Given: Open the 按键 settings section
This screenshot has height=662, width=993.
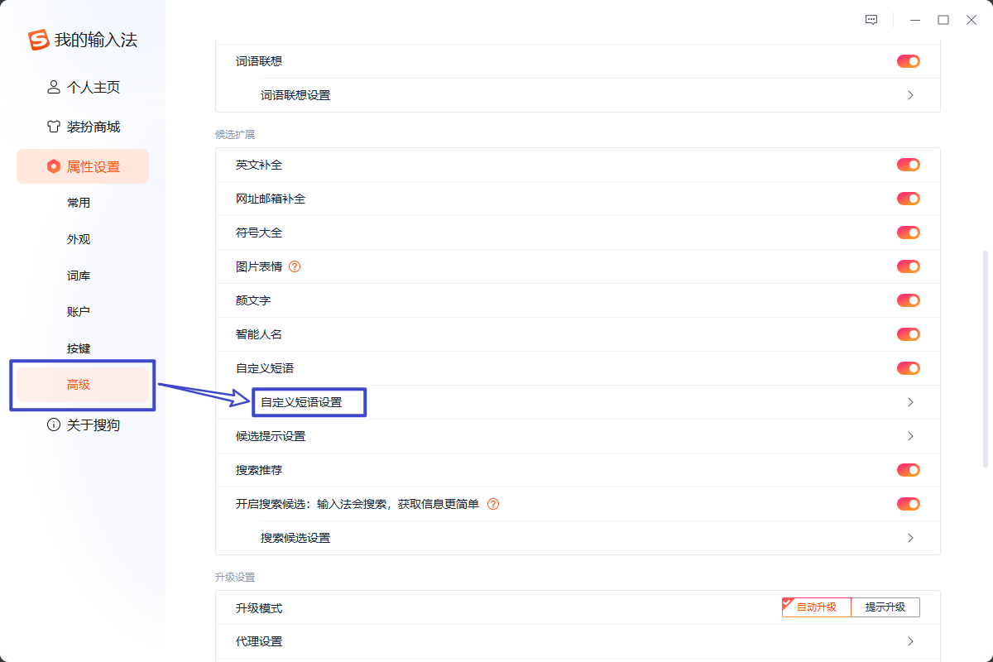Looking at the screenshot, I should coord(79,348).
